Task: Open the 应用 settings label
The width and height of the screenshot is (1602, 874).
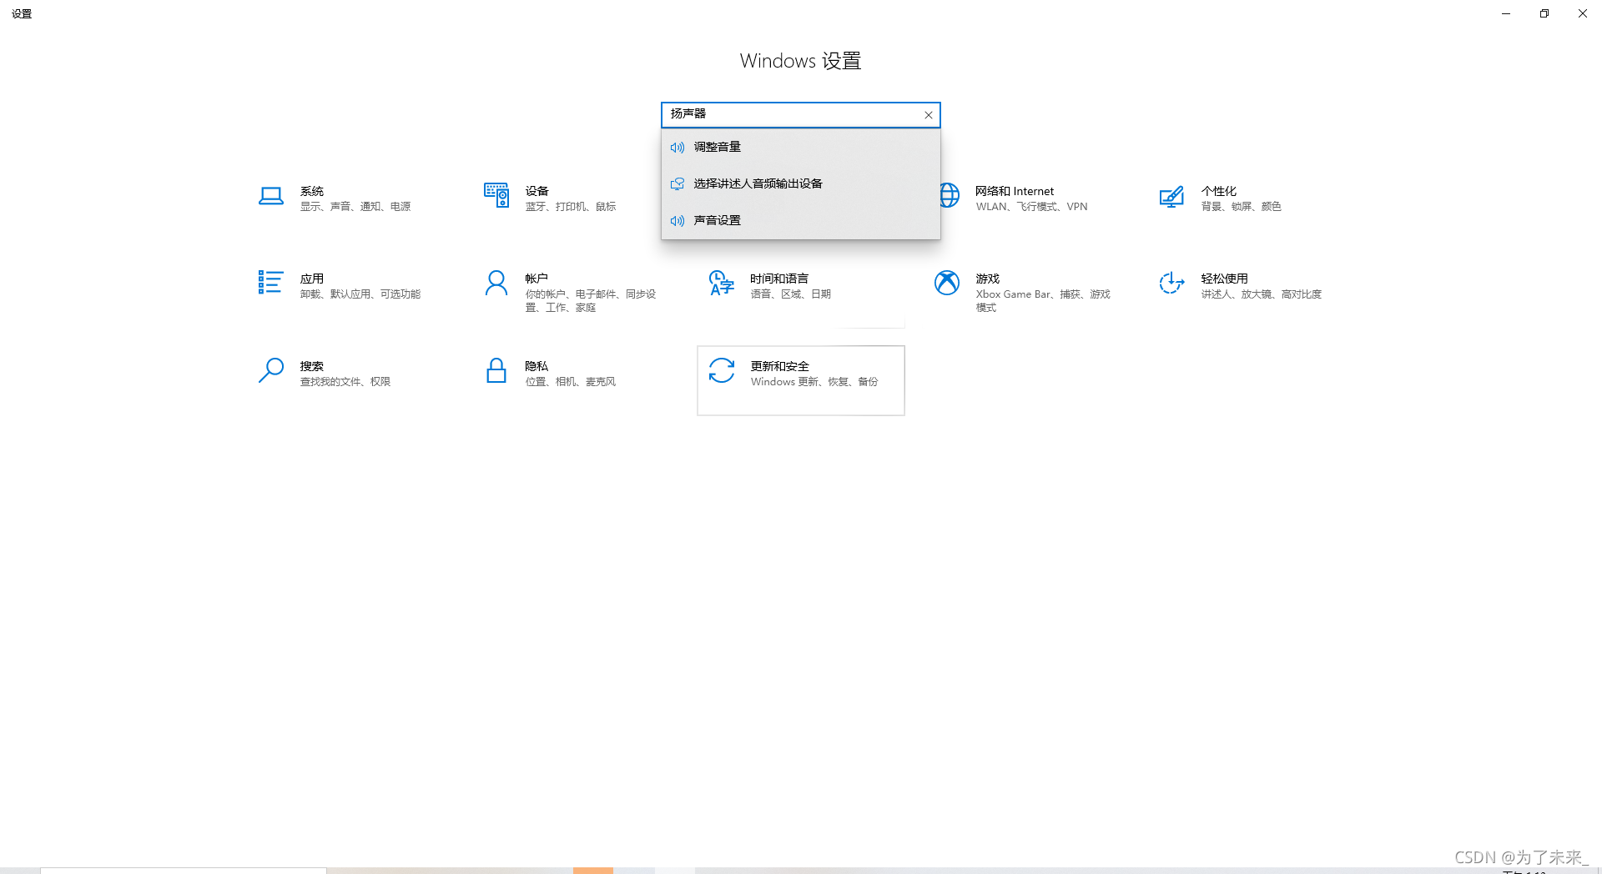Action: click(x=312, y=279)
